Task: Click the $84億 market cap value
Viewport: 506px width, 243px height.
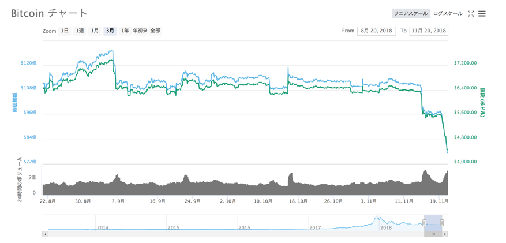Action: [x=31, y=137]
